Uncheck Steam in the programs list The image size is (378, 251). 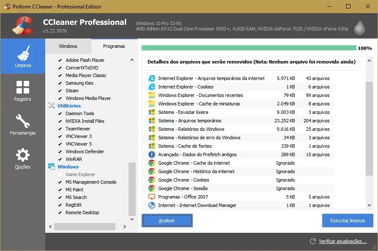pos(60,91)
